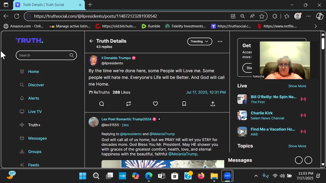Open the three-dot post options menu

(x=220, y=41)
